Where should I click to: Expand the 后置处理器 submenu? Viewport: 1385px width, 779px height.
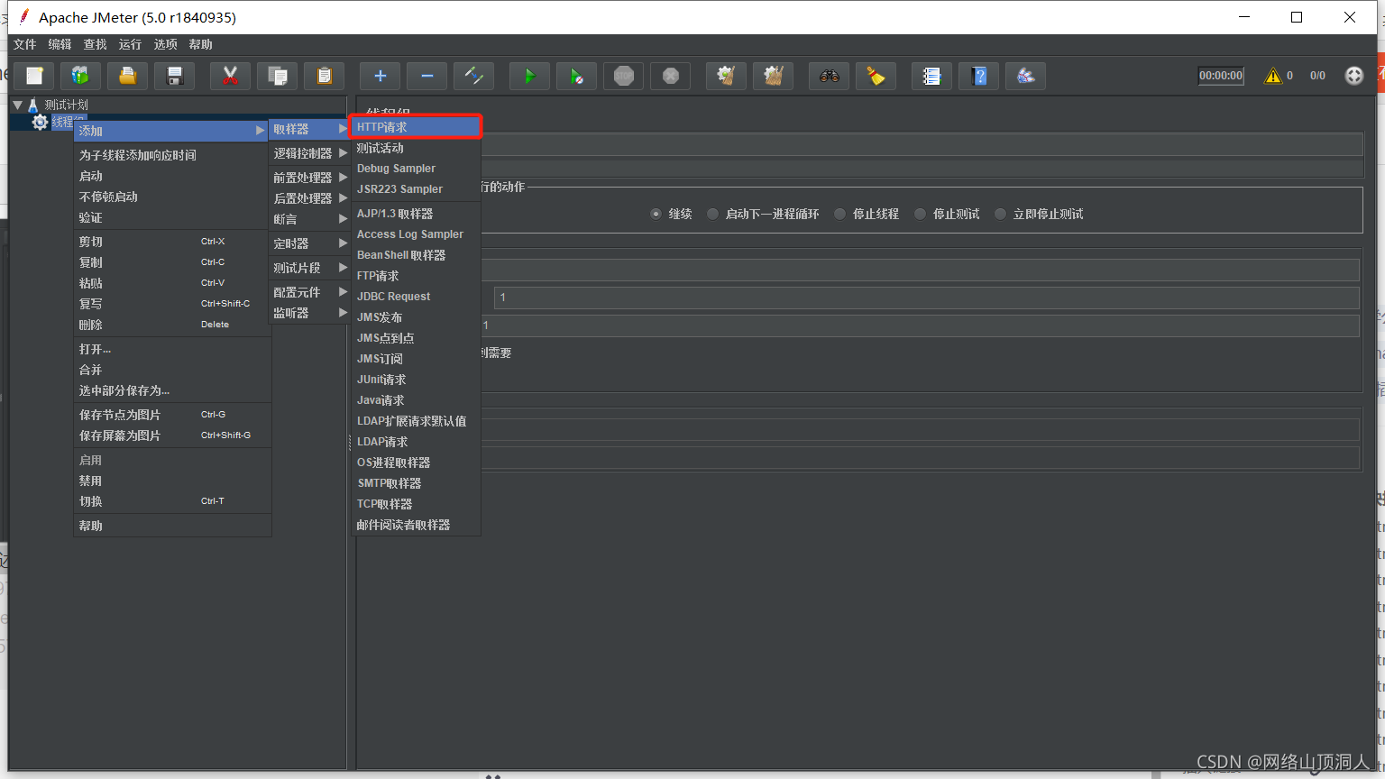click(309, 198)
